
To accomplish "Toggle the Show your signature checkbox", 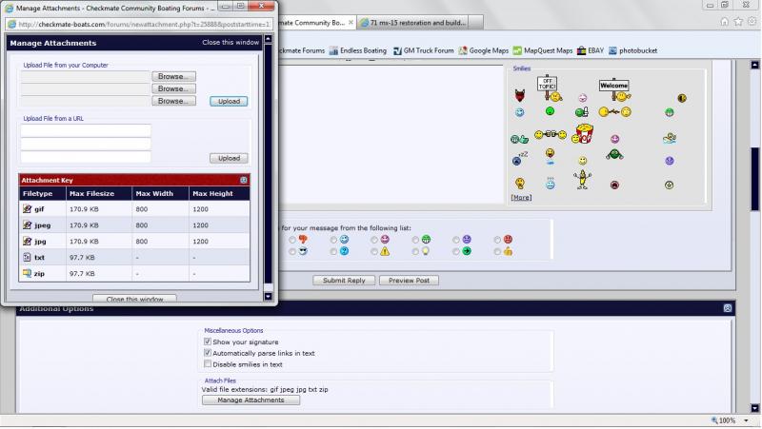I will (208, 341).
